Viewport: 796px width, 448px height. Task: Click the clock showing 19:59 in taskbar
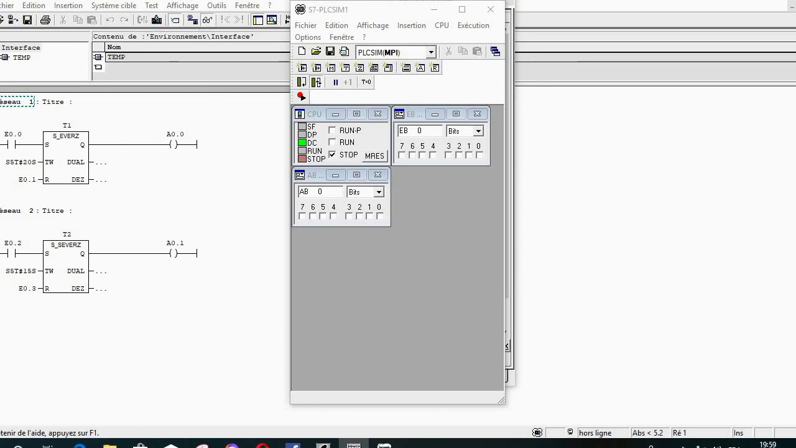pos(768,445)
